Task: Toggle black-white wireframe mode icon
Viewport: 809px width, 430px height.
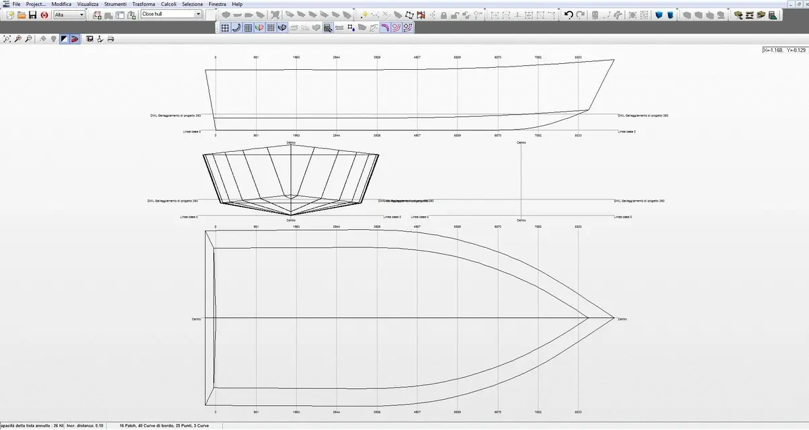Action: (65, 39)
